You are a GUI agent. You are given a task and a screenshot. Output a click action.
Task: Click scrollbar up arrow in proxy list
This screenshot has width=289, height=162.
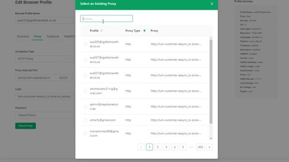coord(211,38)
